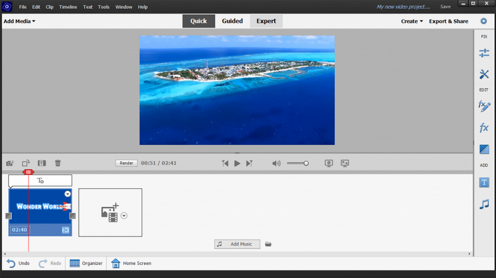The image size is (496, 278).
Task: Open Wonder World clip options arrow
Action: pyautogui.click(x=68, y=194)
